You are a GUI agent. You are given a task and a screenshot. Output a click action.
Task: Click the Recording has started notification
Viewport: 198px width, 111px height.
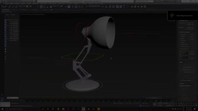point(183,15)
